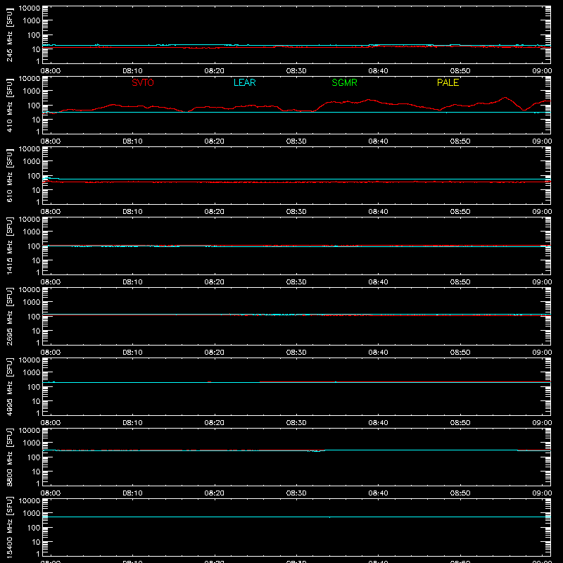This screenshot has height=563, width=563.
Task: Click 08:30 tick label under 245 MHz panel
Action: pos(296,71)
